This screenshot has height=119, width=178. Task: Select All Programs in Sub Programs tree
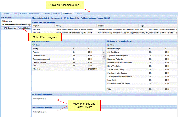[7, 21]
